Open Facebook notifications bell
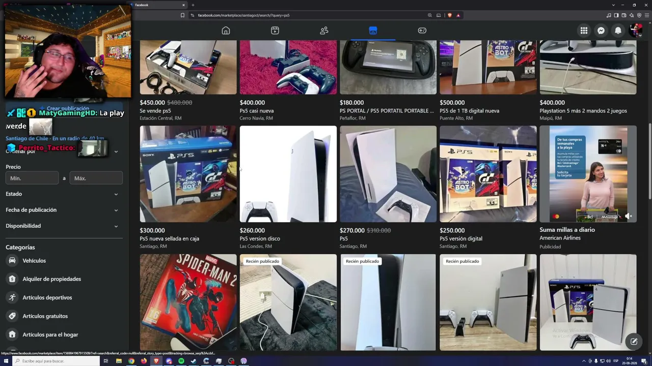 (x=618, y=30)
